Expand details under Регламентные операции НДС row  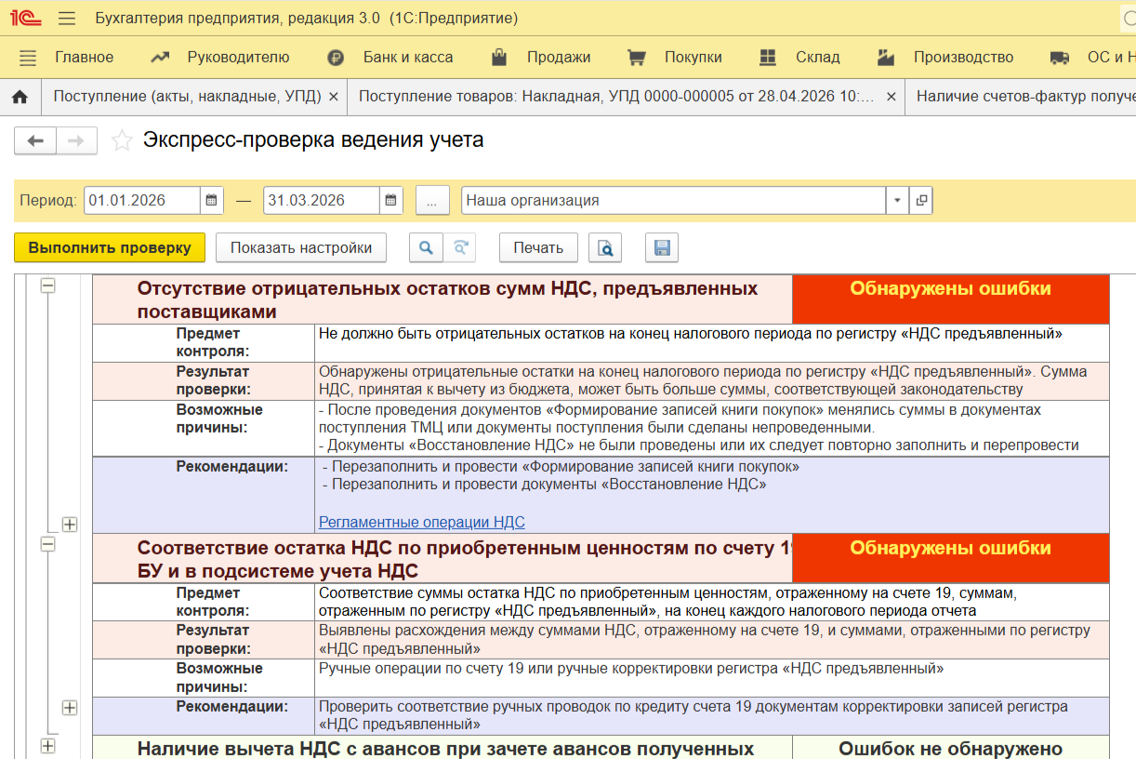[69, 525]
